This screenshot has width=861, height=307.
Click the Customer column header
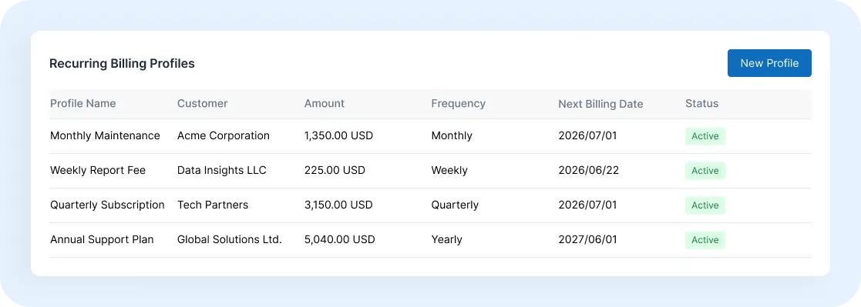tap(202, 104)
